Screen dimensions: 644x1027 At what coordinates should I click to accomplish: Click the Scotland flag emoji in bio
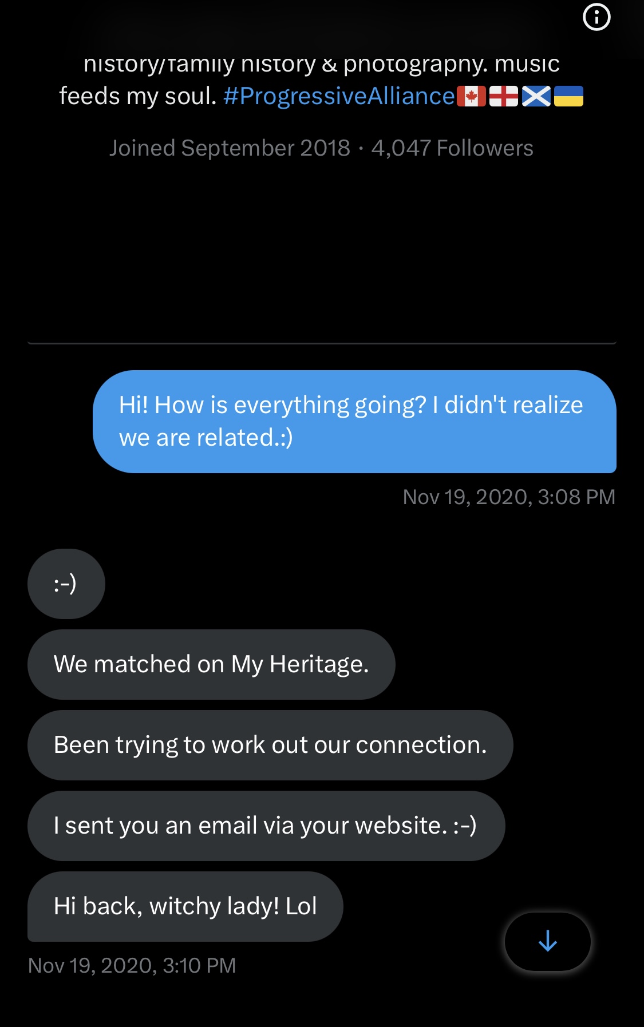tap(536, 97)
